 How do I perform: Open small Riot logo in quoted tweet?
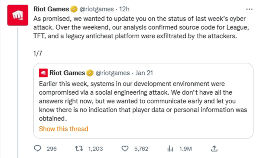click(43, 73)
